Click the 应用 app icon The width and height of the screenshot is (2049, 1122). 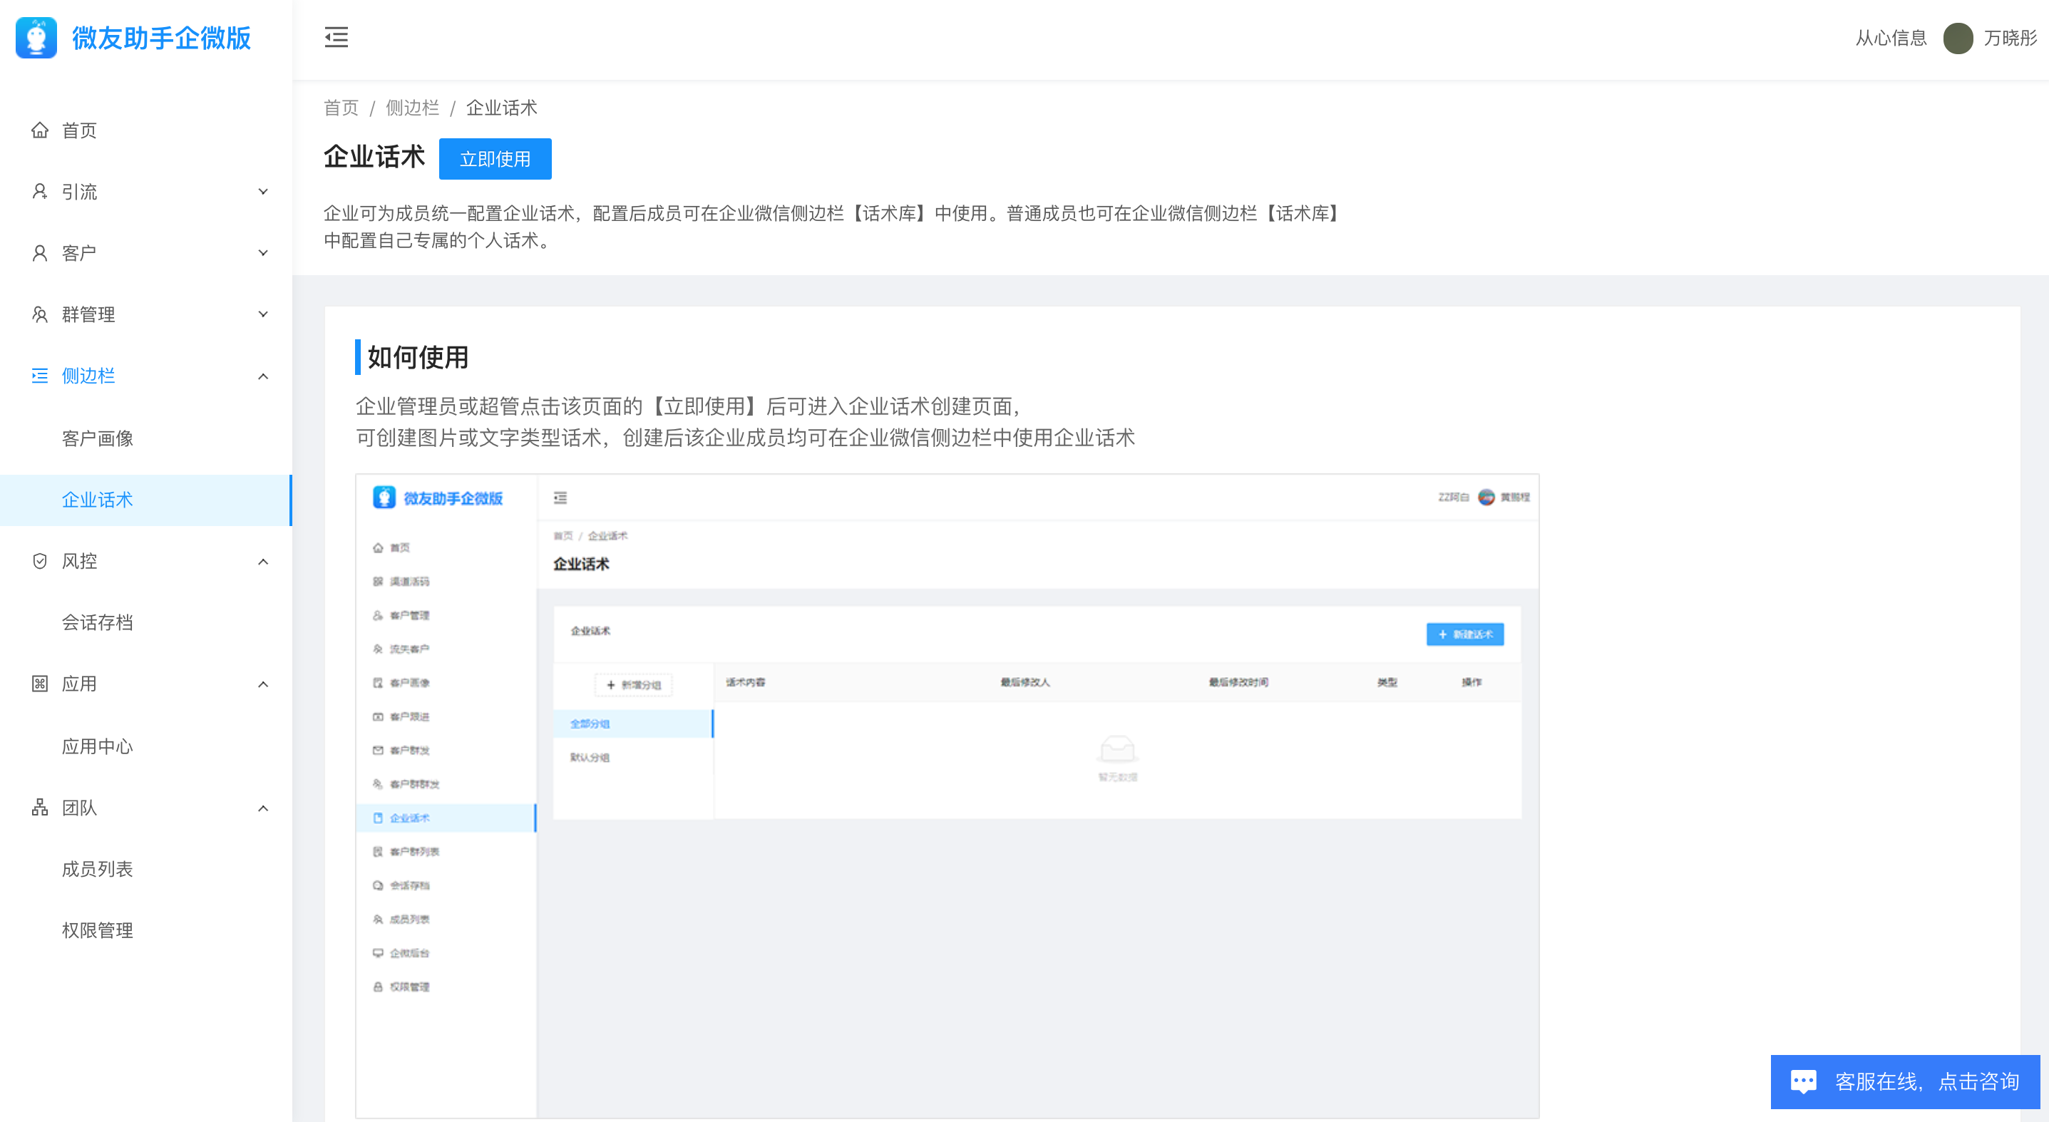(40, 683)
